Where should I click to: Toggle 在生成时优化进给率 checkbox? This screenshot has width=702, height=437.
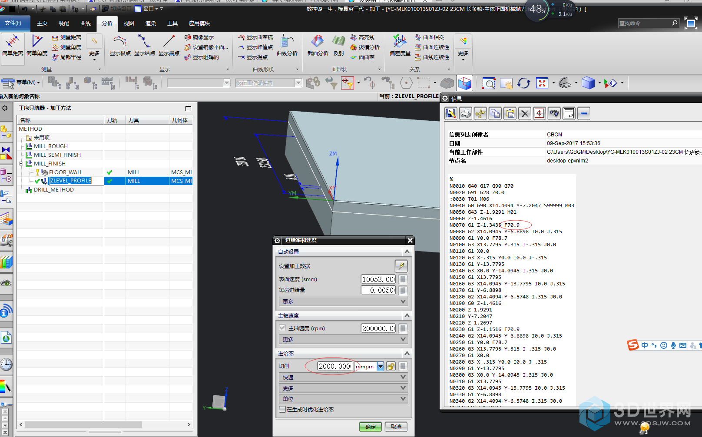[282, 409]
